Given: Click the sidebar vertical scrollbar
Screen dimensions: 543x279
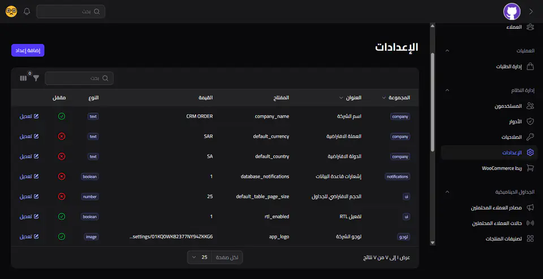Looking at the screenshot, I should [x=432, y=102].
